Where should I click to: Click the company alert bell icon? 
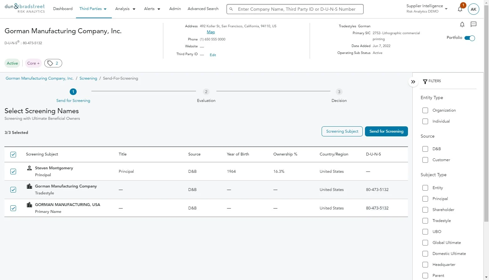462,24
